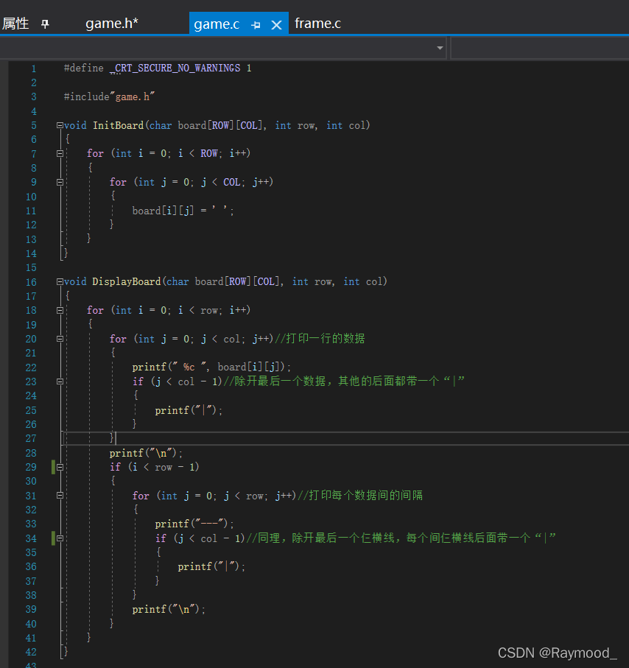629x668 pixels.
Task: Select the game.c tab
Action: coord(217,24)
